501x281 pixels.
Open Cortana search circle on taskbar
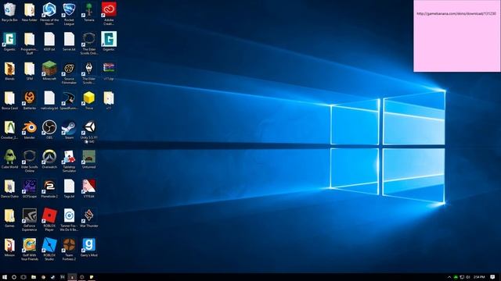pyautogui.click(x=14, y=277)
